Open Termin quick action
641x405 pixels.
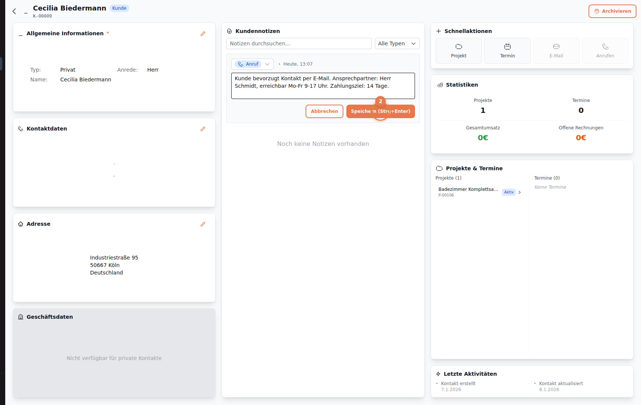click(507, 51)
